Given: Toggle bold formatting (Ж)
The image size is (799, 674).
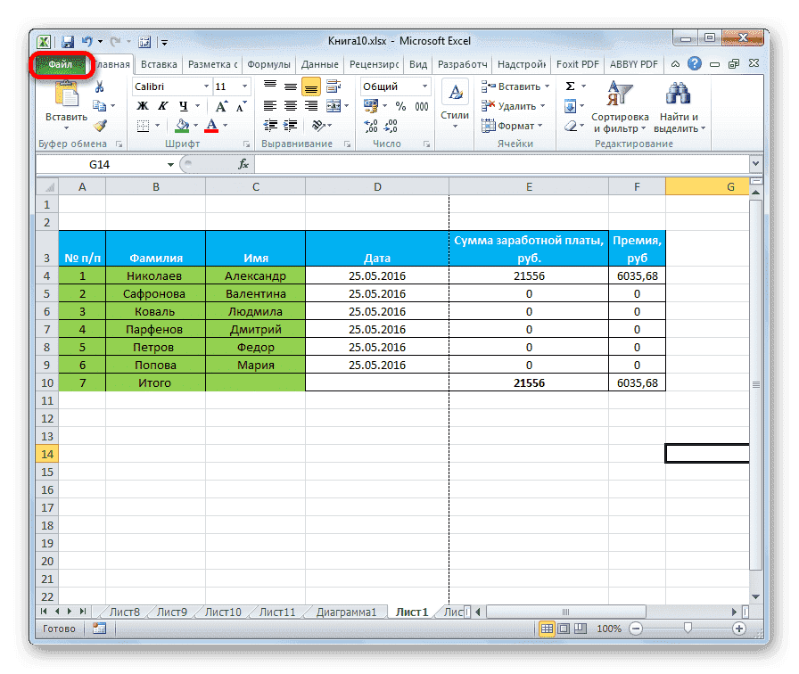Looking at the screenshot, I should [x=142, y=104].
